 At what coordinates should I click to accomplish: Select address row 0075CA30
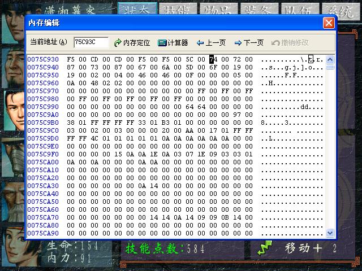[x=43, y=186]
